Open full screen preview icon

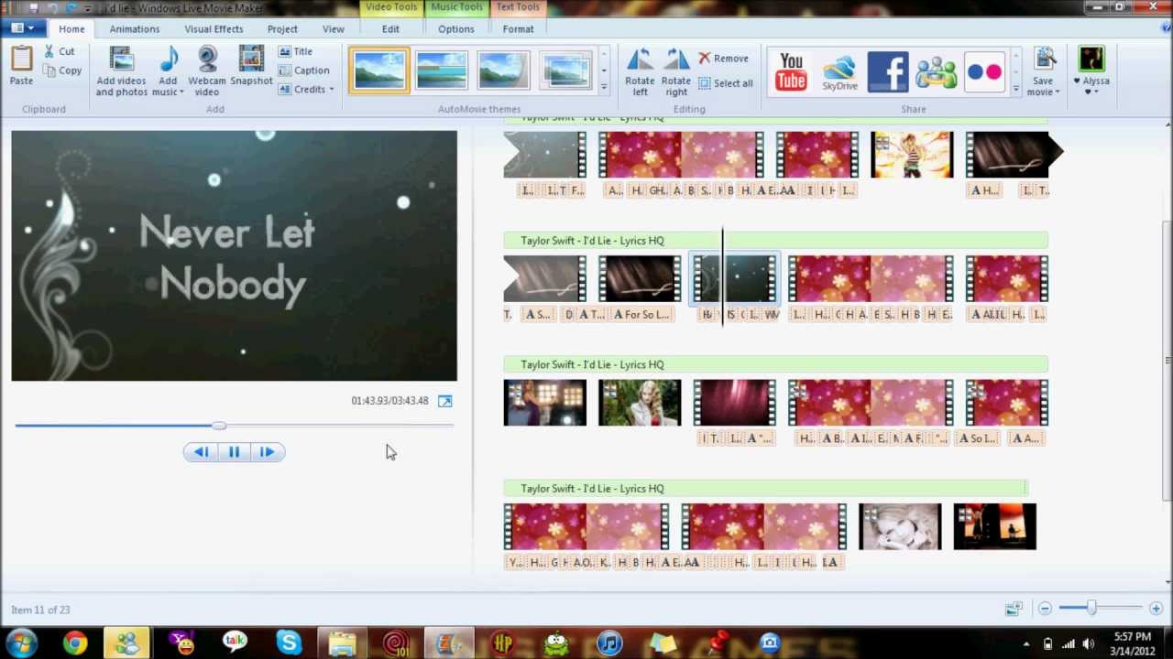[x=445, y=401]
